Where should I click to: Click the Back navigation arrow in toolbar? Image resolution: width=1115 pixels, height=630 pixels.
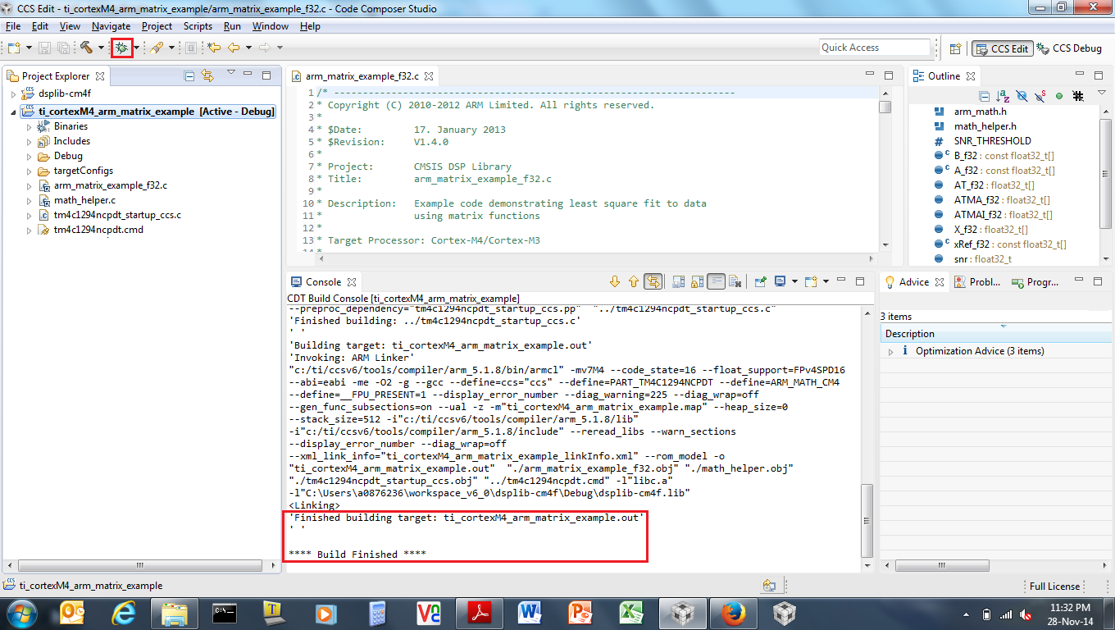tap(234, 48)
